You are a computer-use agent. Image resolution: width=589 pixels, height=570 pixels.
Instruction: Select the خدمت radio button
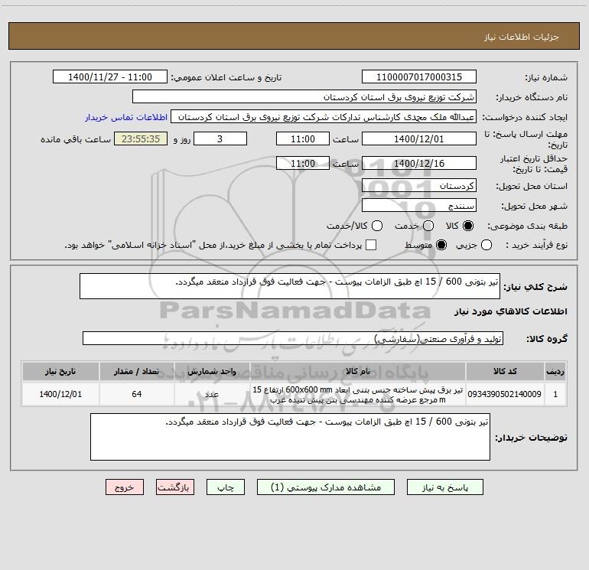click(x=428, y=226)
